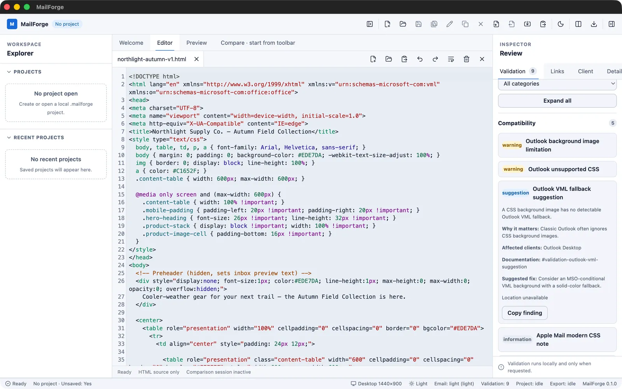Click the editor new document icon

pyautogui.click(x=373, y=59)
